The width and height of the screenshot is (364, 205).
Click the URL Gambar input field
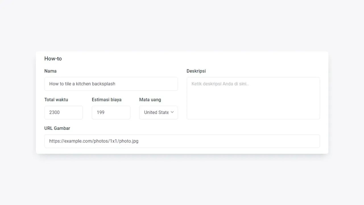coord(182,141)
